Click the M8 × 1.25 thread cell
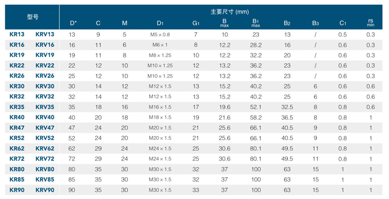389x199 pixels. 160,55
